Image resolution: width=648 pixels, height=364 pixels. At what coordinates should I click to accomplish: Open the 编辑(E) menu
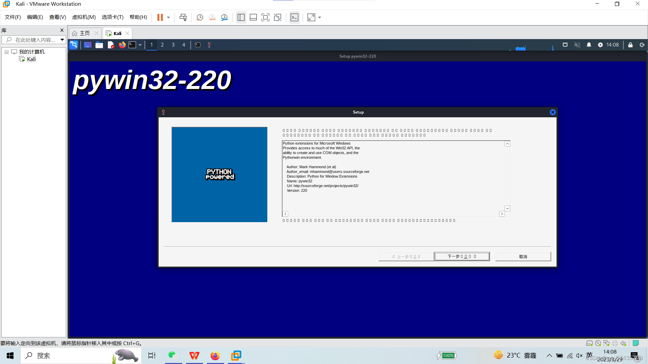(x=35, y=17)
